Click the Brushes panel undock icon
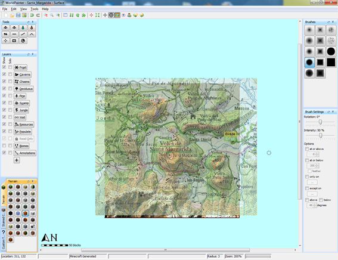Image resolution: width=338 pixels, height=260 pixels. 328,22
